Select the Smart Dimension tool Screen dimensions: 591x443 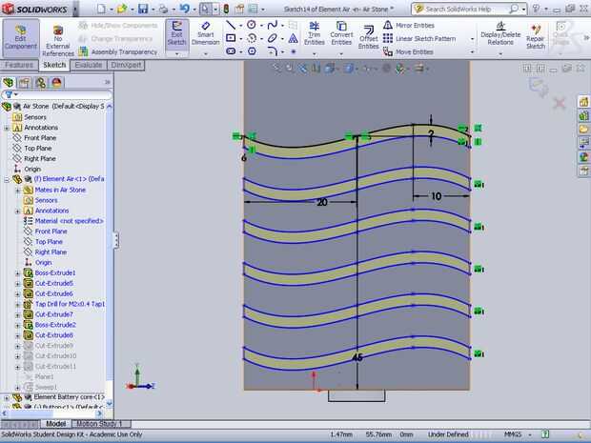click(205, 33)
